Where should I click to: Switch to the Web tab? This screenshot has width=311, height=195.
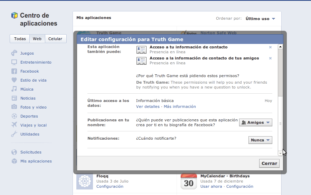pyautogui.click(x=37, y=39)
